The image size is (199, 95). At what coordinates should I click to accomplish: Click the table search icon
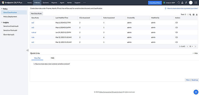point(190,14)
